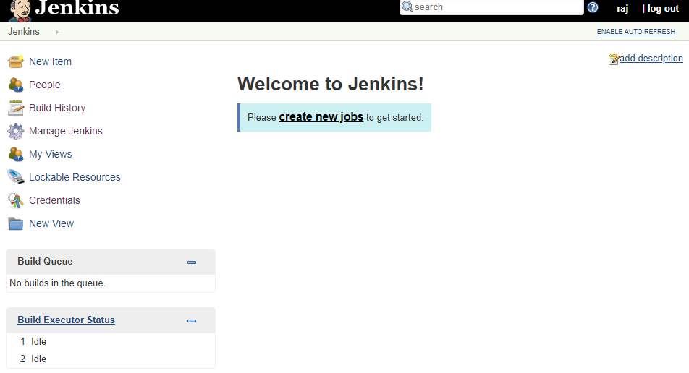Image resolution: width=689 pixels, height=373 pixels.
Task: Click the Jenkins title text in header
Action: [77, 7]
